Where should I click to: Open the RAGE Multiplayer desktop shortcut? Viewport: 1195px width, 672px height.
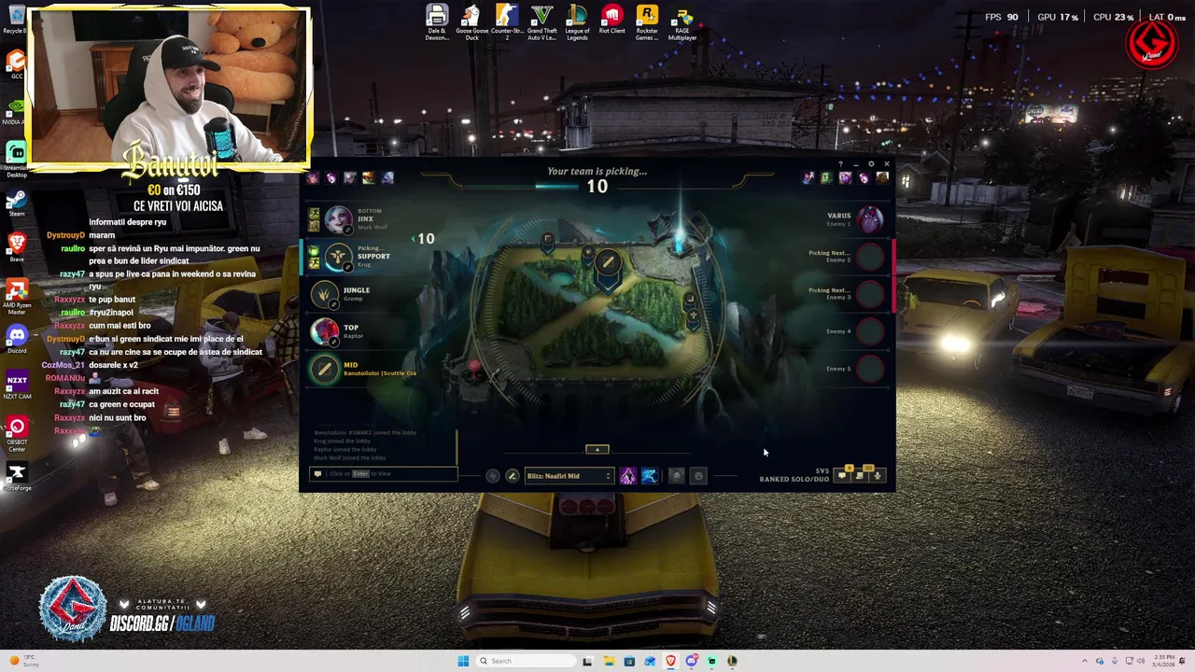pos(682,22)
